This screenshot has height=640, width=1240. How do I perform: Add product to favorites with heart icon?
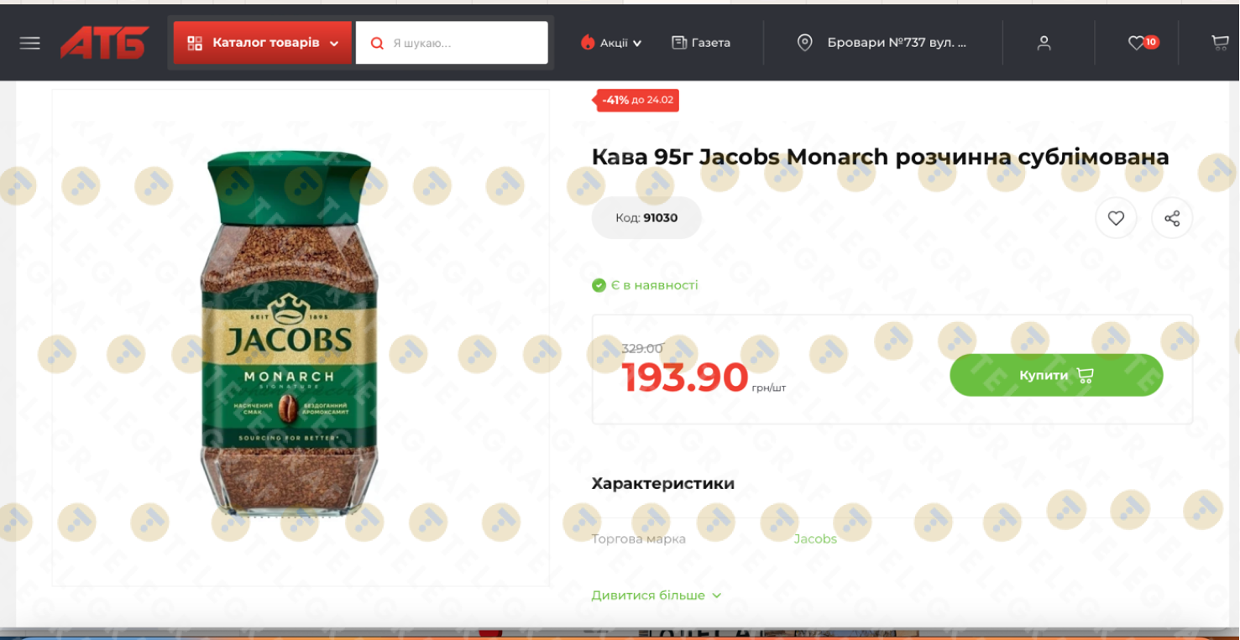(1116, 218)
